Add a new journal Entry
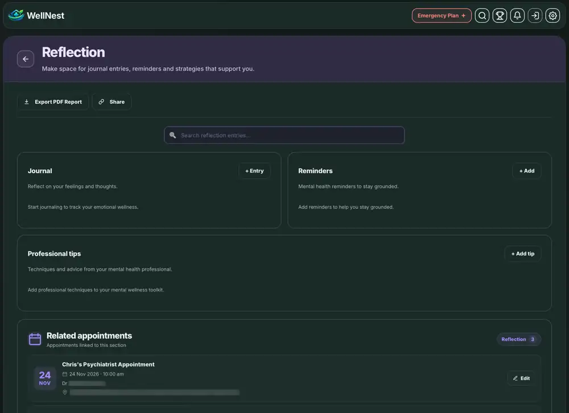The width and height of the screenshot is (569, 413). 254,171
